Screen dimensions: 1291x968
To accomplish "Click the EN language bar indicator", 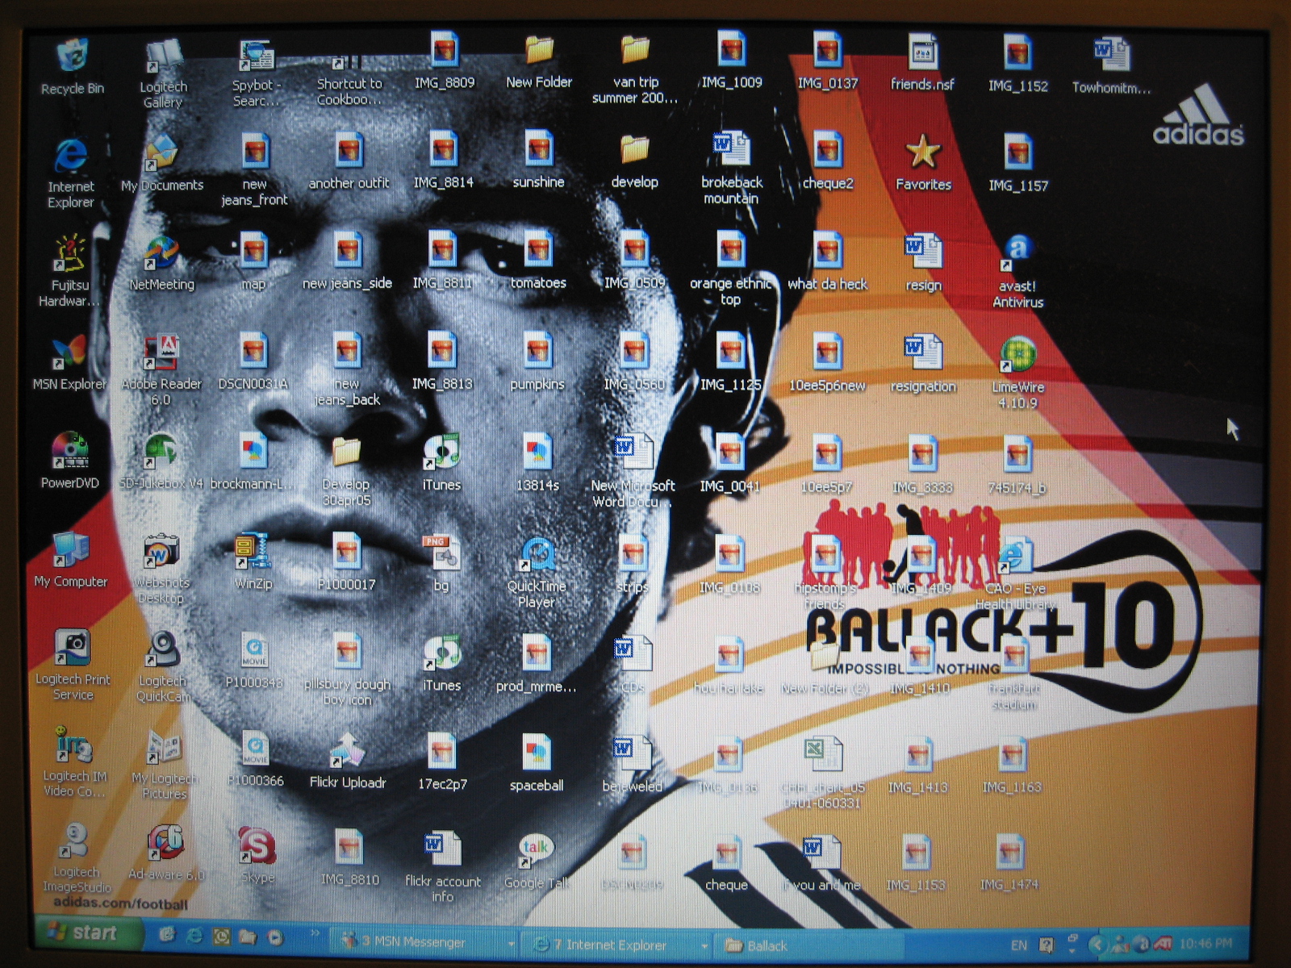I will (1019, 945).
